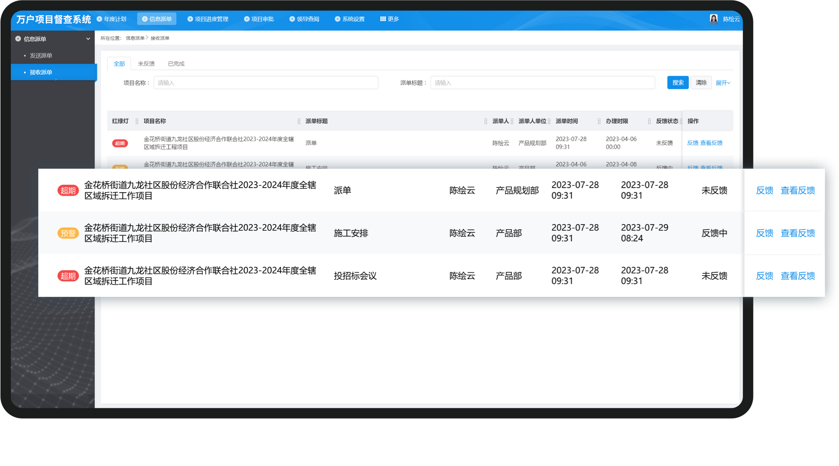Click the 派单标题 input field
The height and width of the screenshot is (466, 839).
point(543,83)
